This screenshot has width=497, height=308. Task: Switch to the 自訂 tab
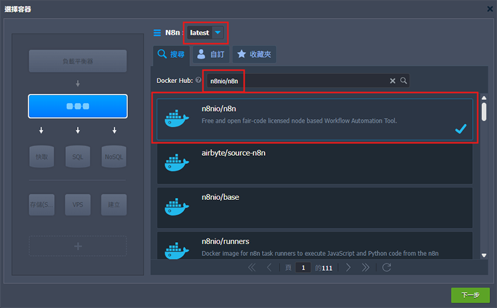211,55
